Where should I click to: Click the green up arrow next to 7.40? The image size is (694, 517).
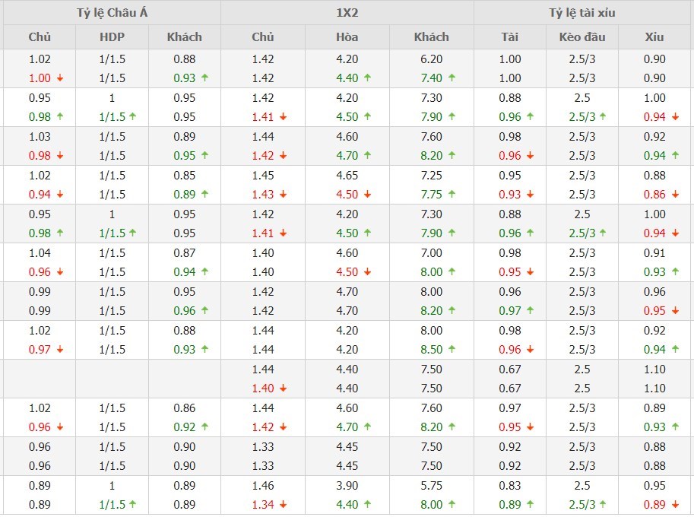point(452,78)
